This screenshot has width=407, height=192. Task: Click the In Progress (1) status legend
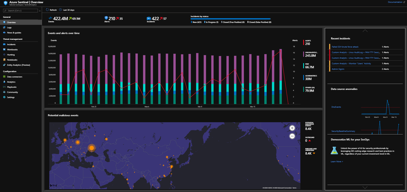point(211,22)
